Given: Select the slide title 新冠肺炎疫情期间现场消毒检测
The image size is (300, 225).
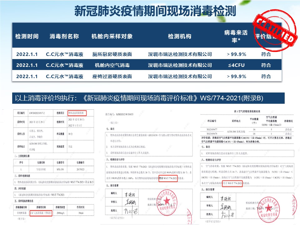Looking at the screenshot, I should [x=155, y=11].
